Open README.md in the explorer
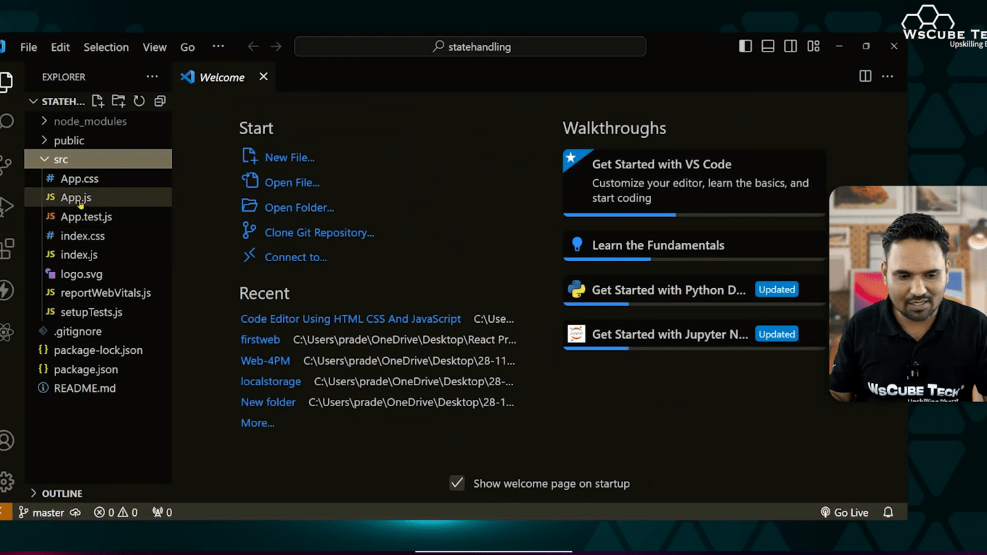The height and width of the screenshot is (555, 987). pos(98,388)
